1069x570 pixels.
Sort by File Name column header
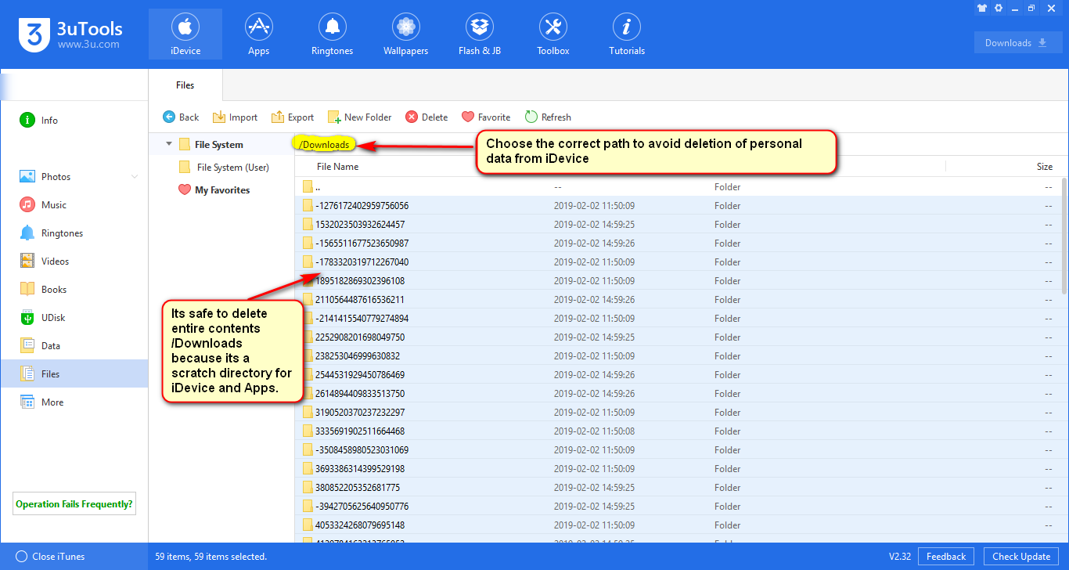coord(337,167)
